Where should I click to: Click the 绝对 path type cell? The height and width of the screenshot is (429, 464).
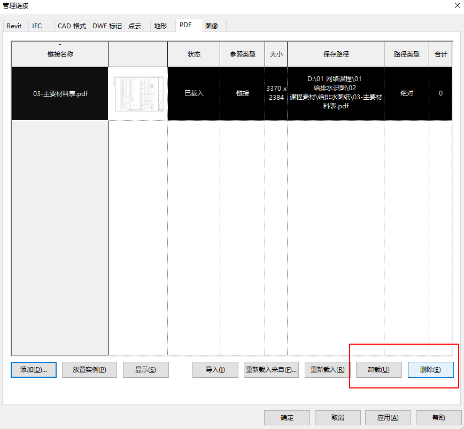[407, 94]
